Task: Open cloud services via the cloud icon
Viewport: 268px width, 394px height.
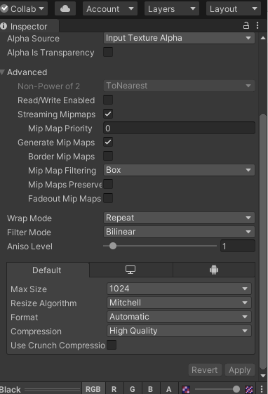Action: (x=65, y=9)
